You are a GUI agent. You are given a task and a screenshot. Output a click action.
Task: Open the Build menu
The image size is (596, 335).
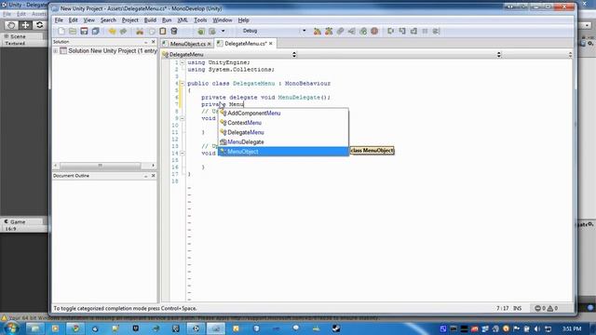(x=150, y=20)
